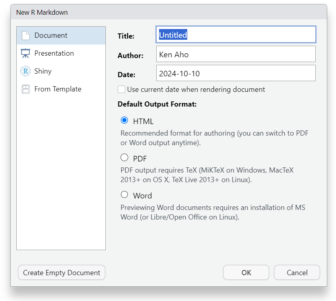Click the Shiny R logo icon

pos(25,71)
